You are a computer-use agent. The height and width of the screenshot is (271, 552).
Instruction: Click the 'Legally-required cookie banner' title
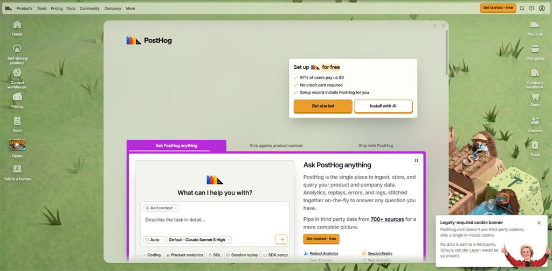(471, 223)
